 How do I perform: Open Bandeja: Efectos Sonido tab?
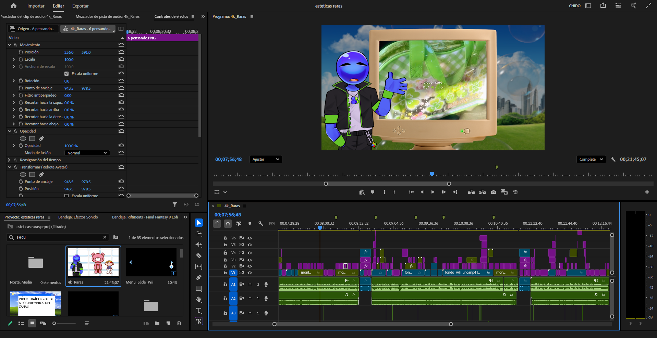78,217
